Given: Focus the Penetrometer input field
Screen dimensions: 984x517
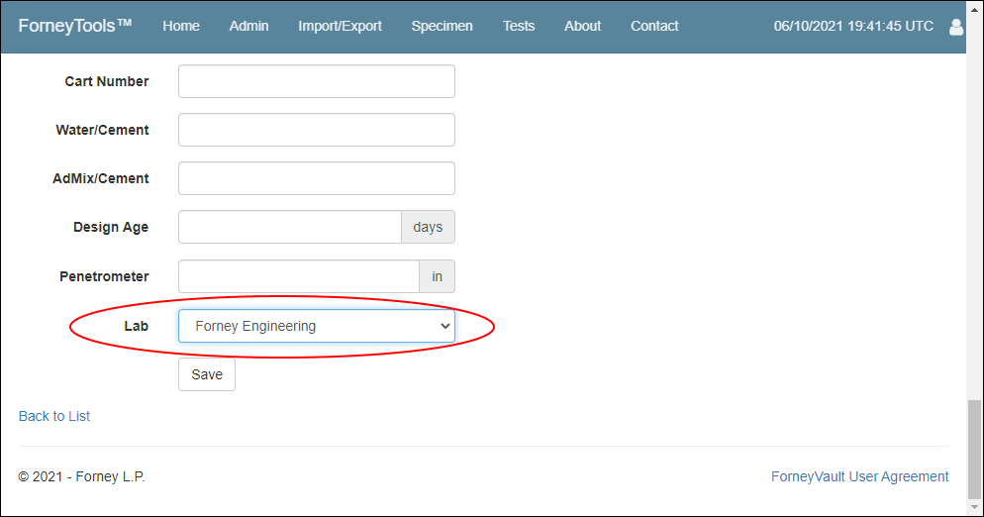Looking at the screenshot, I should point(299,276).
